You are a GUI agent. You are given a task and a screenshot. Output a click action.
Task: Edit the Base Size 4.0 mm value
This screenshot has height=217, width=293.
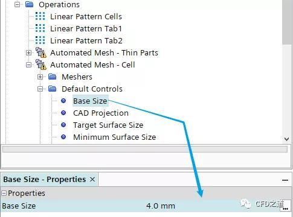[x=161, y=206]
